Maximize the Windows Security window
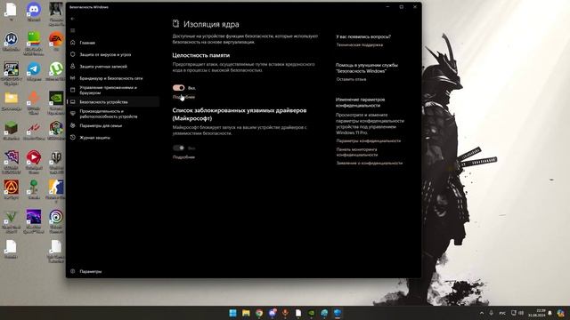This screenshot has width=570, height=320. click(x=402, y=7)
